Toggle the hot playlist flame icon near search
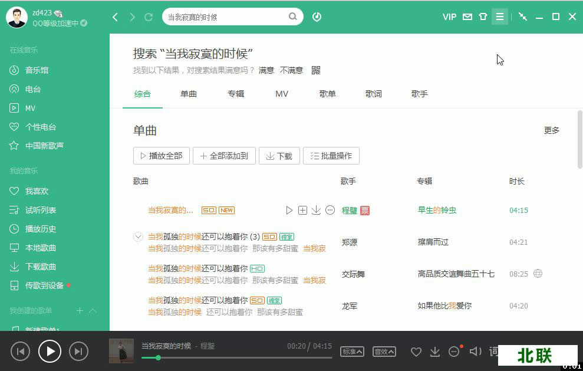The image size is (583, 371). [317, 17]
